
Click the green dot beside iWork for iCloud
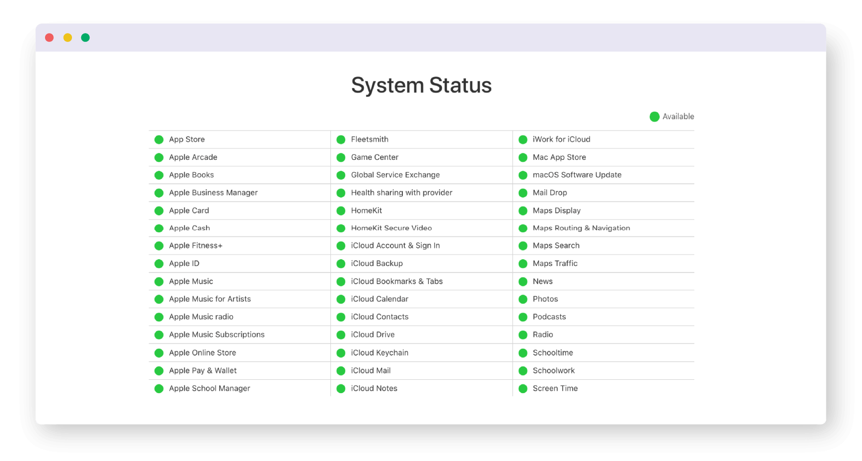(523, 140)
